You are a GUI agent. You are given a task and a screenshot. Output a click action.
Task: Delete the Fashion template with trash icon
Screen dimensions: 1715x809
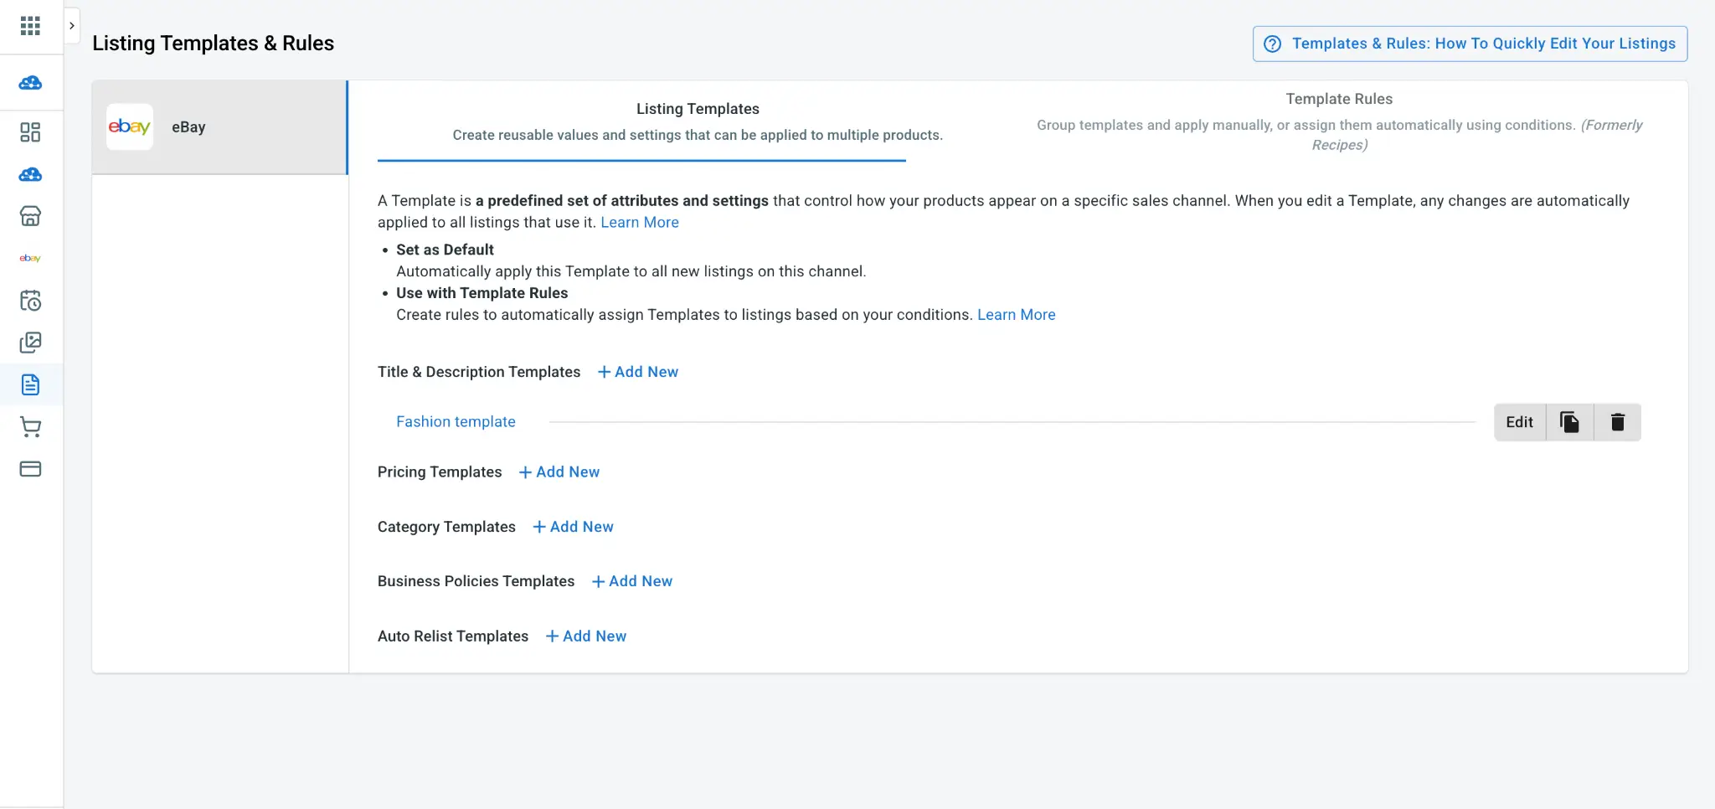[x=1617, y=422]
